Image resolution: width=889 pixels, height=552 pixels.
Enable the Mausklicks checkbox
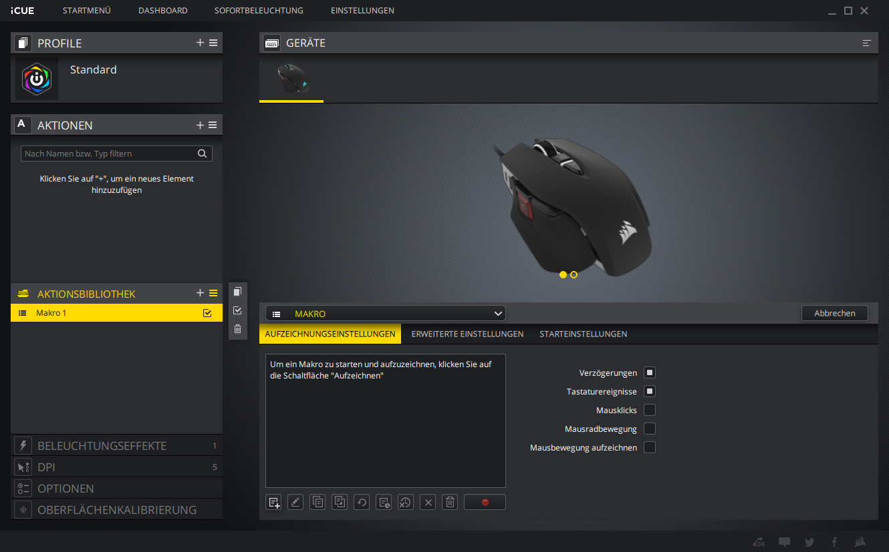click(x=649, y=410)
